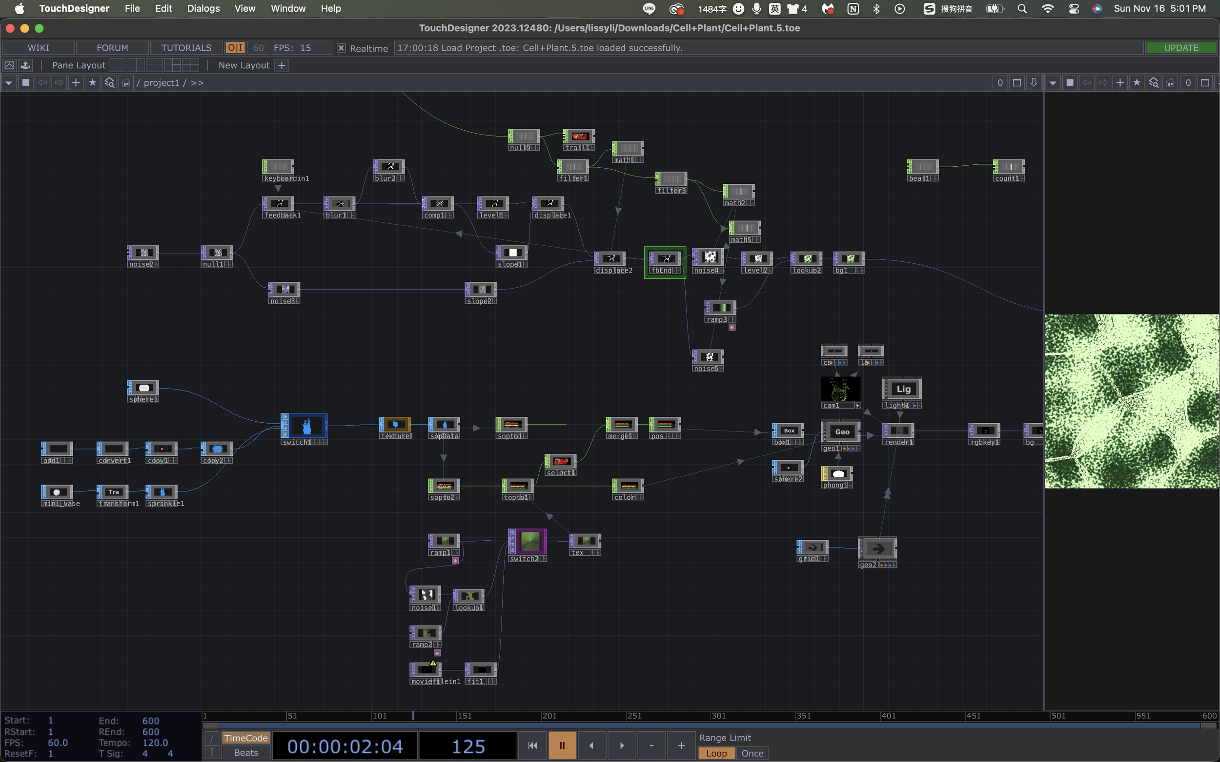1220x762 pixels.
Task: Click the load palette tray icon
Action: 26,65
